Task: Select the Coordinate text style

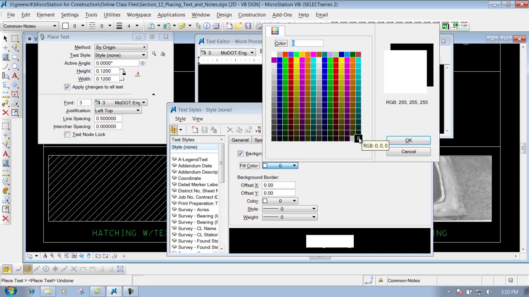Action: (189, 178)
